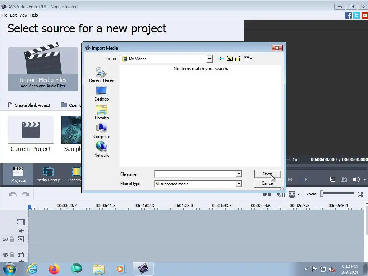The height and width of the screenshot is (276, 368).
Task: Expand the File name dropdown arrow
Action: (239, 174)
